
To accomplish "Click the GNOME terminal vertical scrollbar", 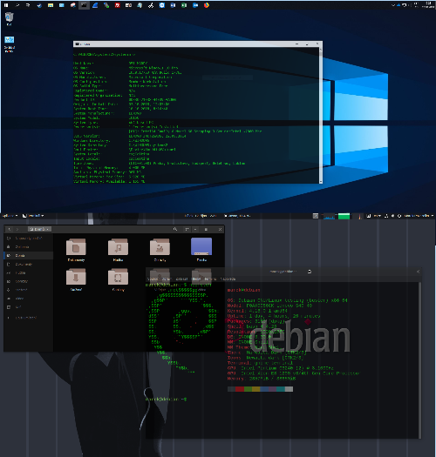I will coord(420,360).
